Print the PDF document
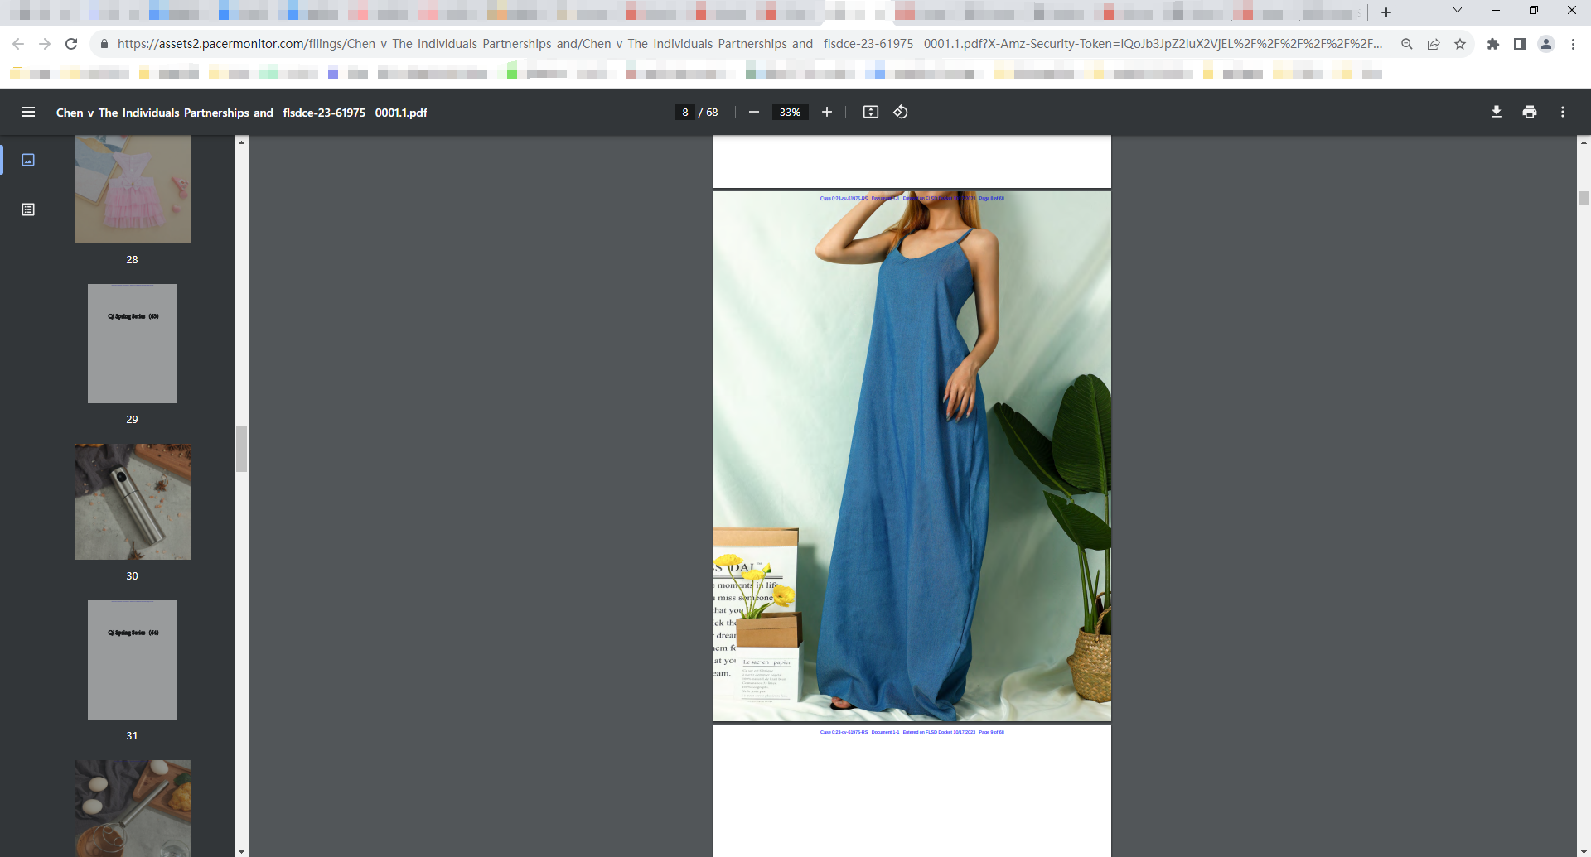 tap(1529, 112)
